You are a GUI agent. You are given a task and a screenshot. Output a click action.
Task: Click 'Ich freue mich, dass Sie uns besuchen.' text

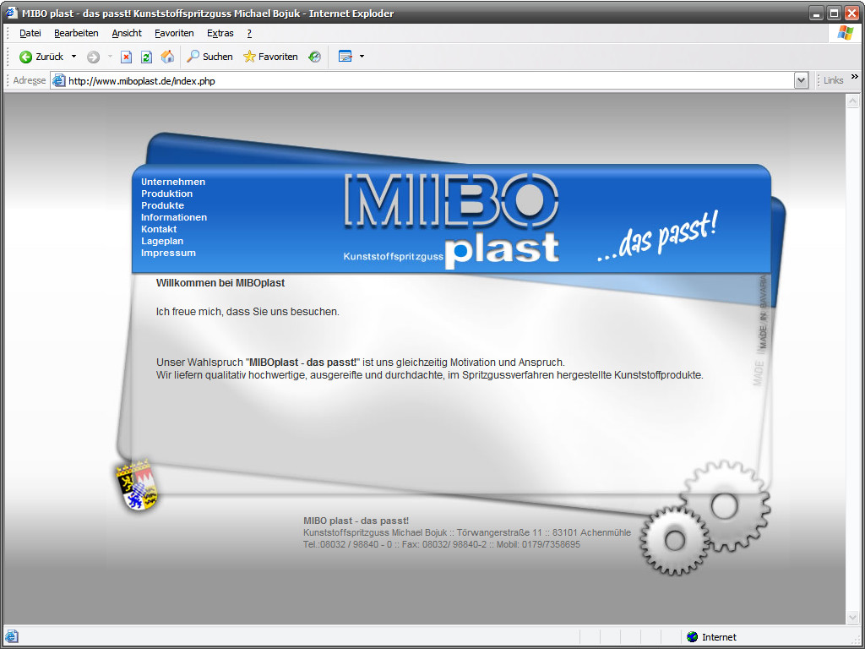pos(248,312)
